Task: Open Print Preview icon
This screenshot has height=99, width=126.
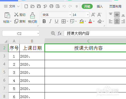Action: point(58,6)
